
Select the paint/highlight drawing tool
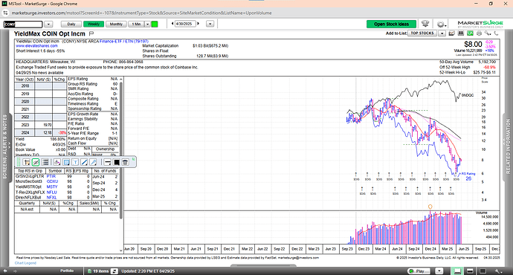pyautogui.click(x=57, y=162)
